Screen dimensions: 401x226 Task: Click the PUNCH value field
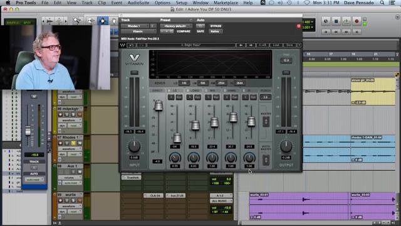point(266,97)
